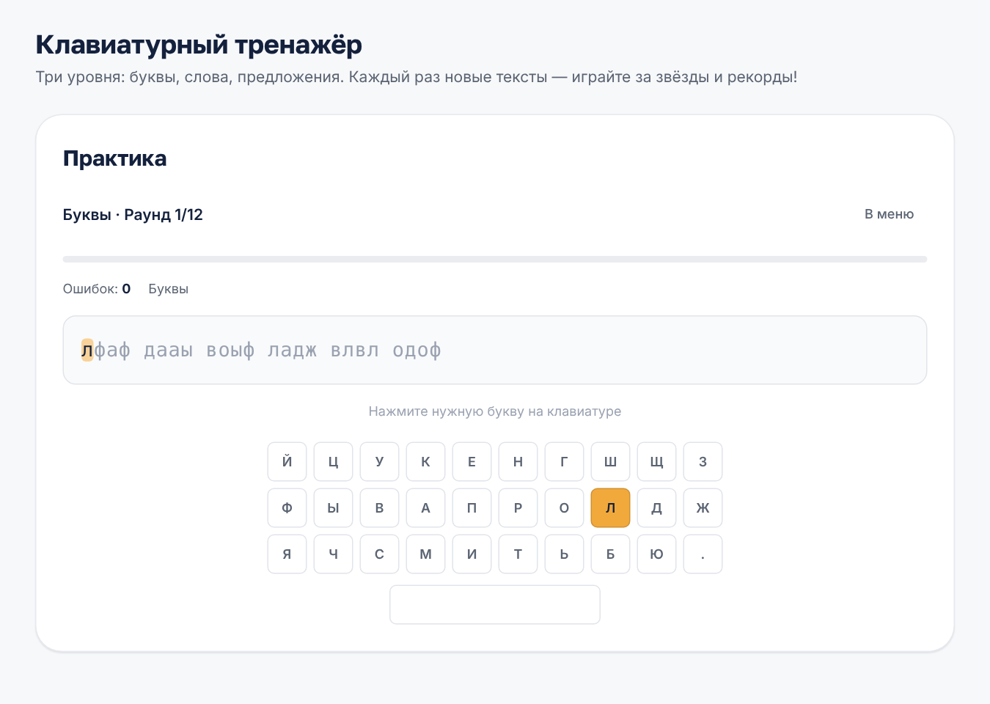Click the Ж key

coord(703,507)
